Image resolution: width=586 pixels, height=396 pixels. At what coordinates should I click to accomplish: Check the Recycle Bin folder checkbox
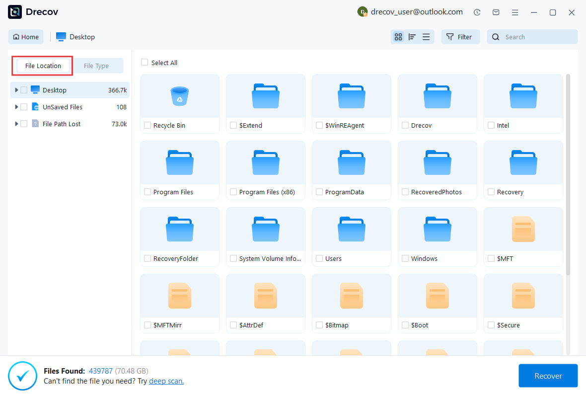[x=147, y=125]
